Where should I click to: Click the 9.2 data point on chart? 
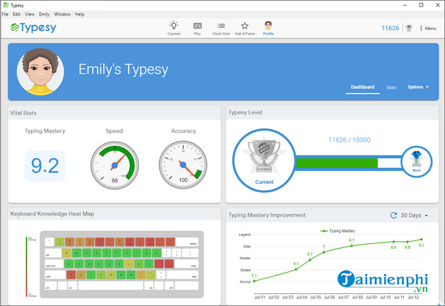[421, 239]
